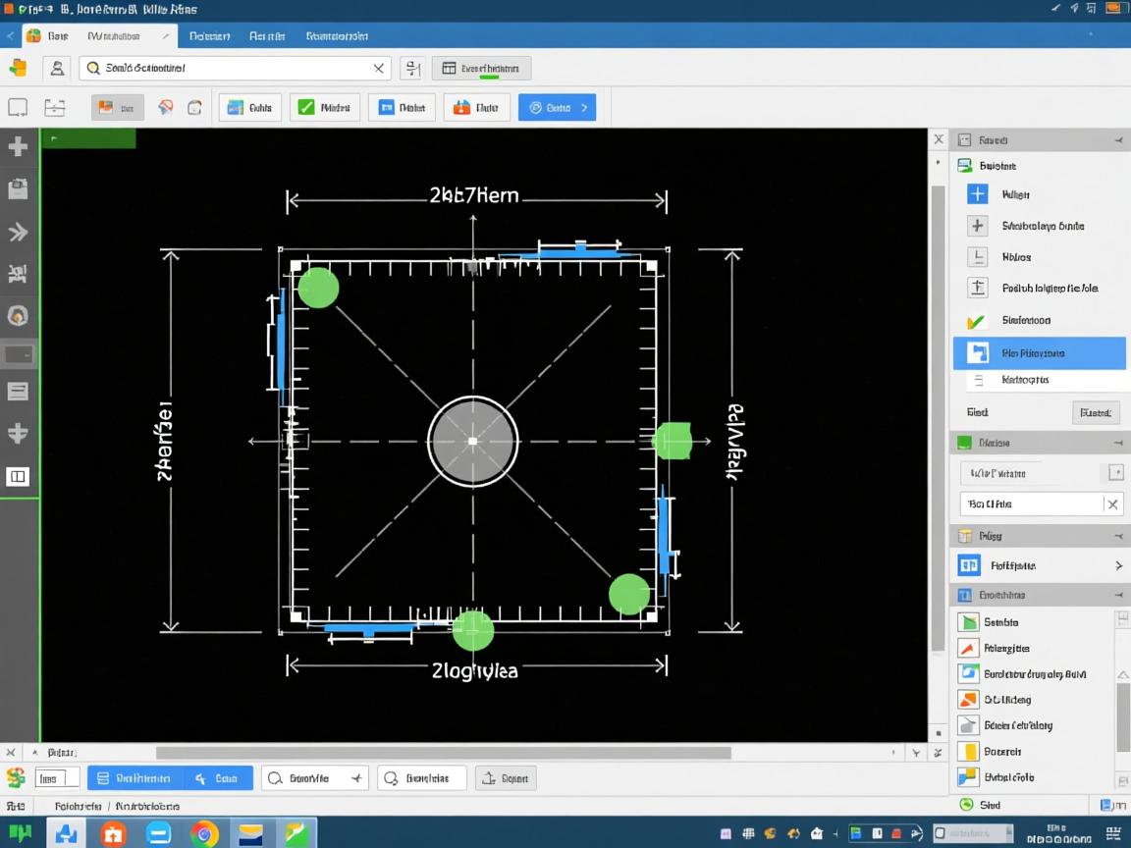Toggle the orange image mode button in toolbar
The image size is (1131, 848).
(117, 108)
